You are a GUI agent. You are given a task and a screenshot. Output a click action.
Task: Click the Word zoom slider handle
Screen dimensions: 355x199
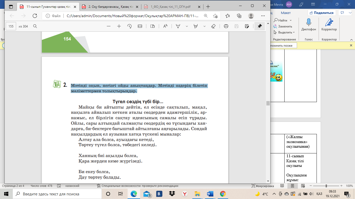pyautogui.click(x=326, y=186)
